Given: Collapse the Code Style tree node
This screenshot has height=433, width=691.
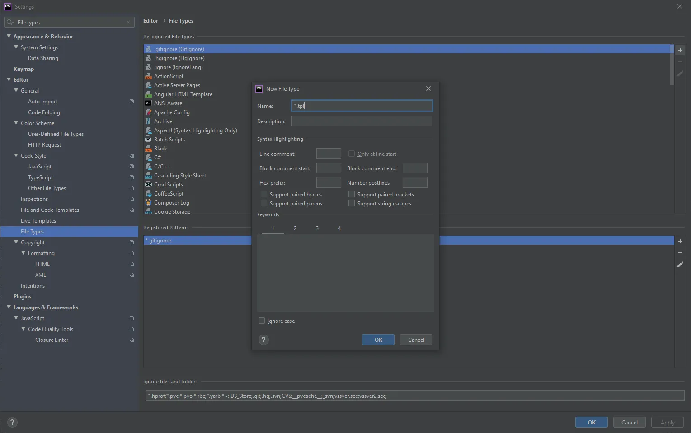Looking at the screenshot, I should coord(16,155).
